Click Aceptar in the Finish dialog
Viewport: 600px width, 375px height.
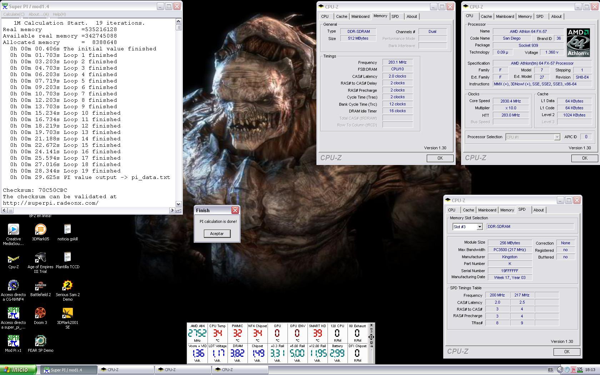click(217, 234)
